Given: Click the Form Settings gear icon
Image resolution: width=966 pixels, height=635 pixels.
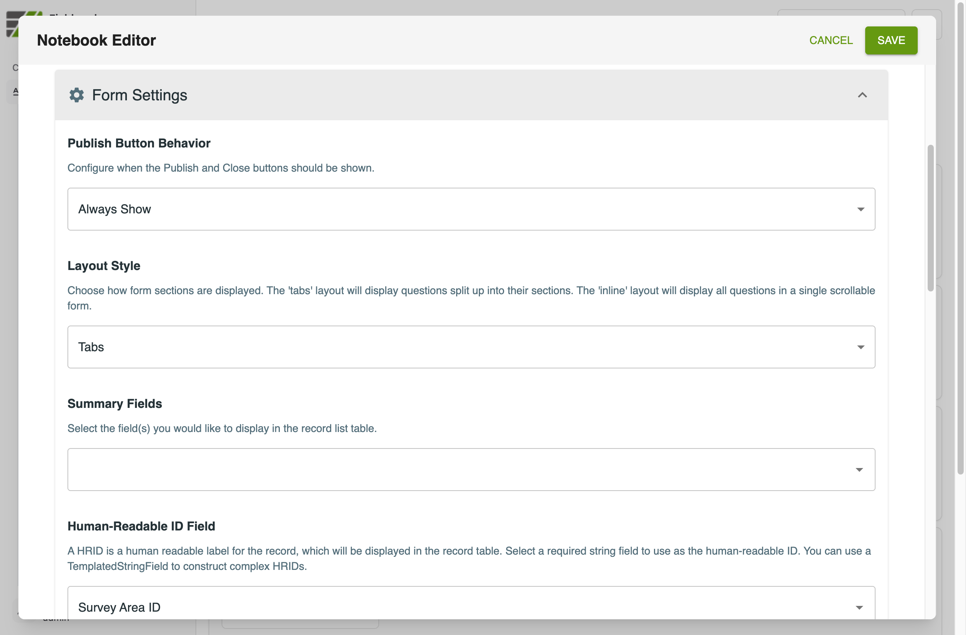Looking at the screenshot, I should pyautogui.click(x=76, y=95).
